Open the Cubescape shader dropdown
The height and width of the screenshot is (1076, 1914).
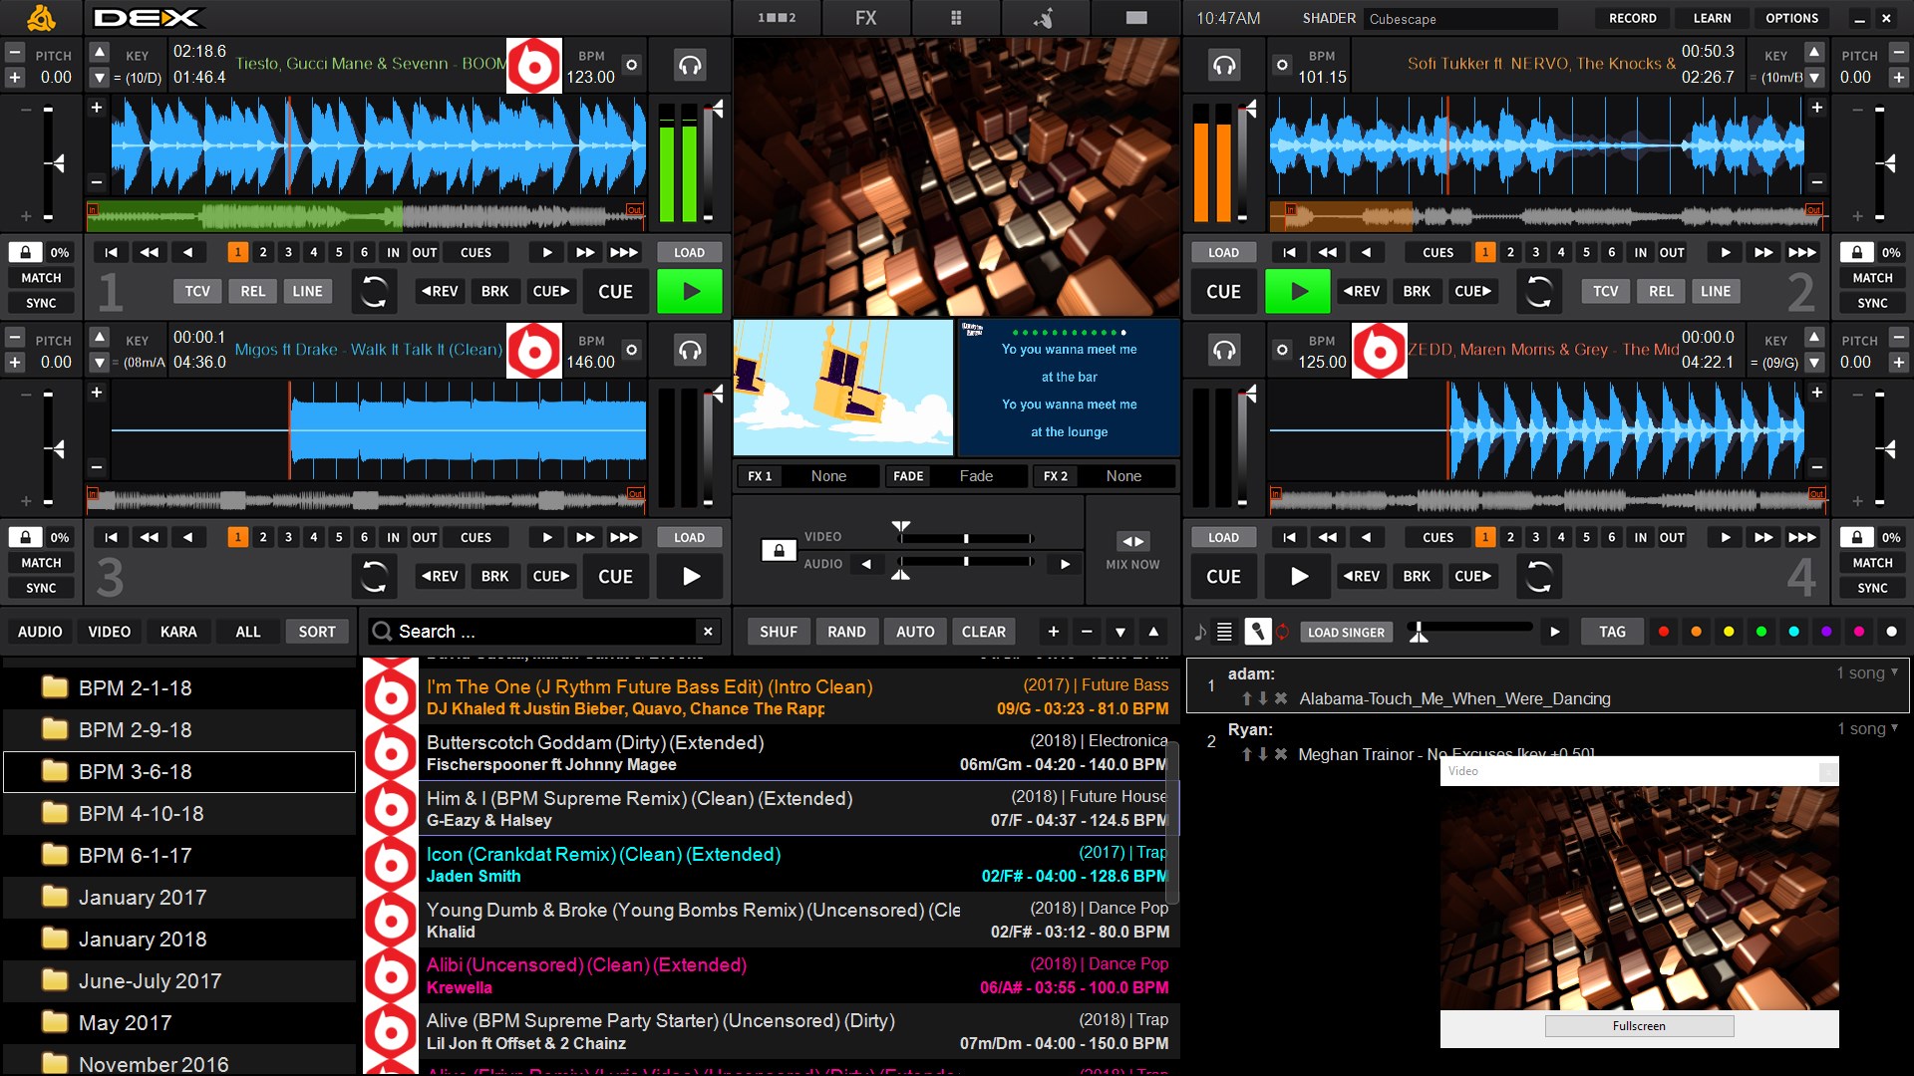(1459, 18)
